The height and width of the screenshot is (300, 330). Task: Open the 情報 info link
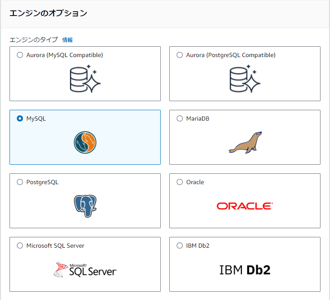pos(67,40)
